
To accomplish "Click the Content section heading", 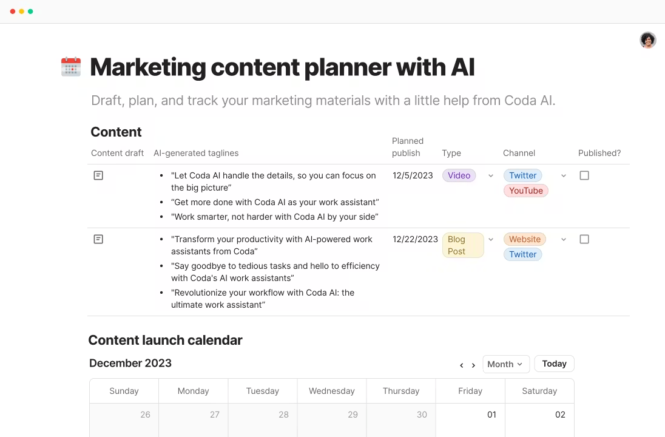I will [116, 132].
